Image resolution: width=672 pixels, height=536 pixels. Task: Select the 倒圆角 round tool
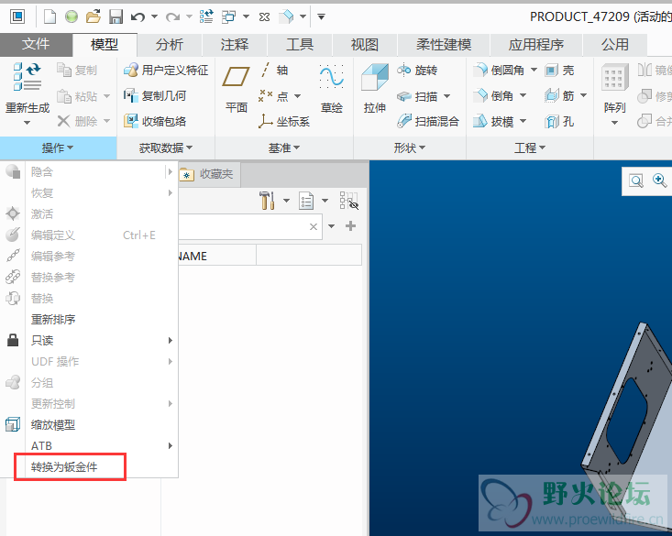point(499,70)
